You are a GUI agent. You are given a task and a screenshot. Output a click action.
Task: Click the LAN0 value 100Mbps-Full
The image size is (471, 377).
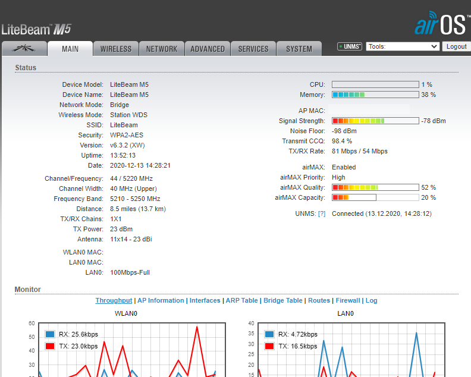[130, 272]
